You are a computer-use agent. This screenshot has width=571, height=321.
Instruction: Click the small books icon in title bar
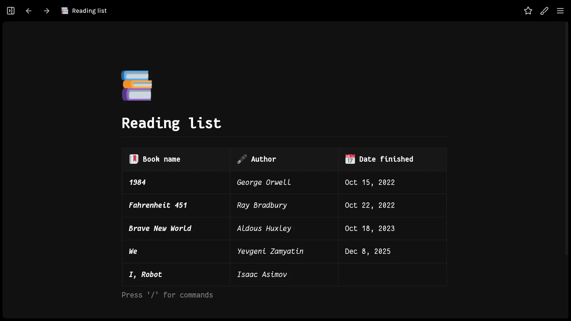click(x=65, y=11)
